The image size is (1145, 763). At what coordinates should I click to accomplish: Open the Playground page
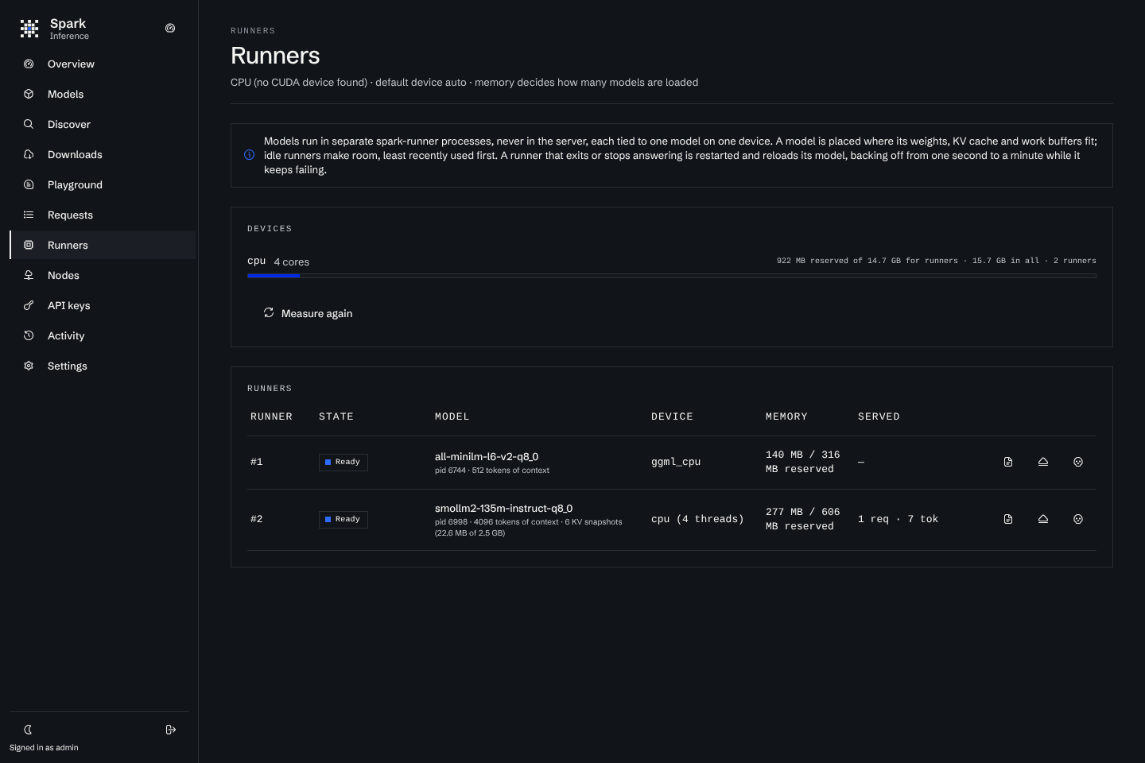103,184
